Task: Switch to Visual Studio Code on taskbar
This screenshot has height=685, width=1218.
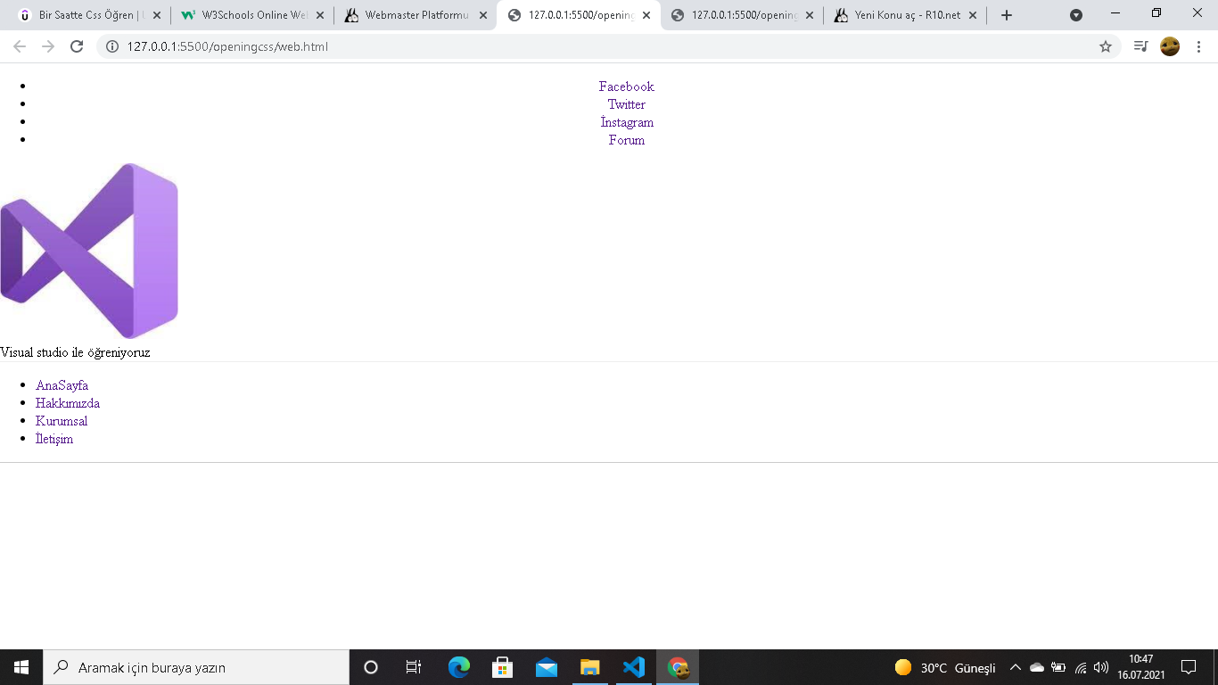Action: pyautogui.click(x=634, y=667)
